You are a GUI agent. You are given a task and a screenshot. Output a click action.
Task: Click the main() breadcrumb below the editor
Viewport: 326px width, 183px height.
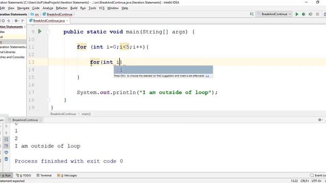86,114
